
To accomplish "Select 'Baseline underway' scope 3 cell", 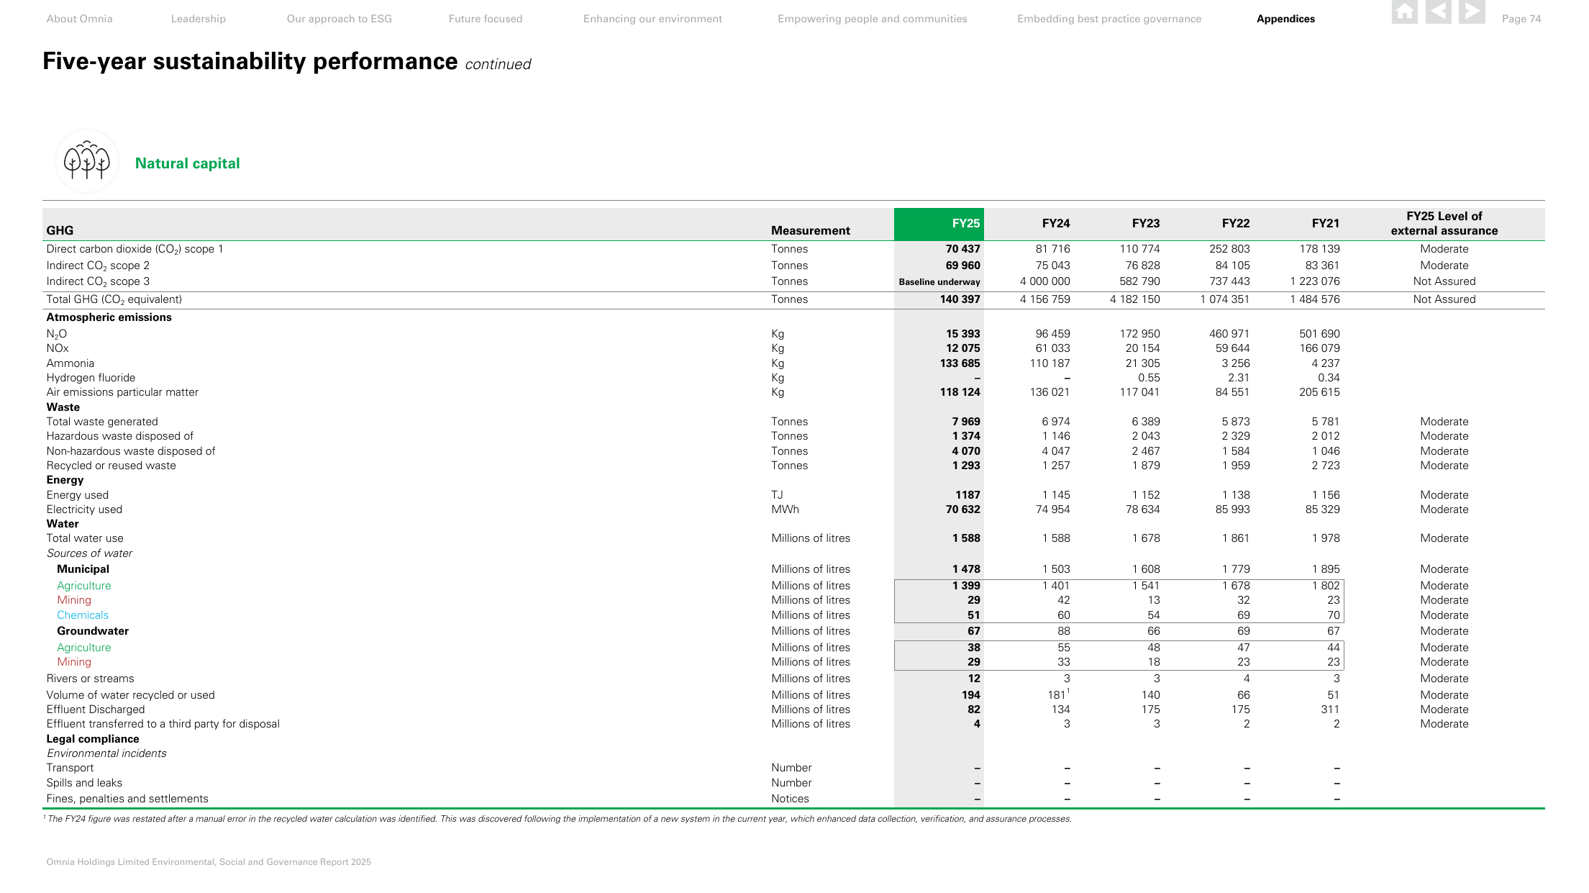I will (939, 282).
